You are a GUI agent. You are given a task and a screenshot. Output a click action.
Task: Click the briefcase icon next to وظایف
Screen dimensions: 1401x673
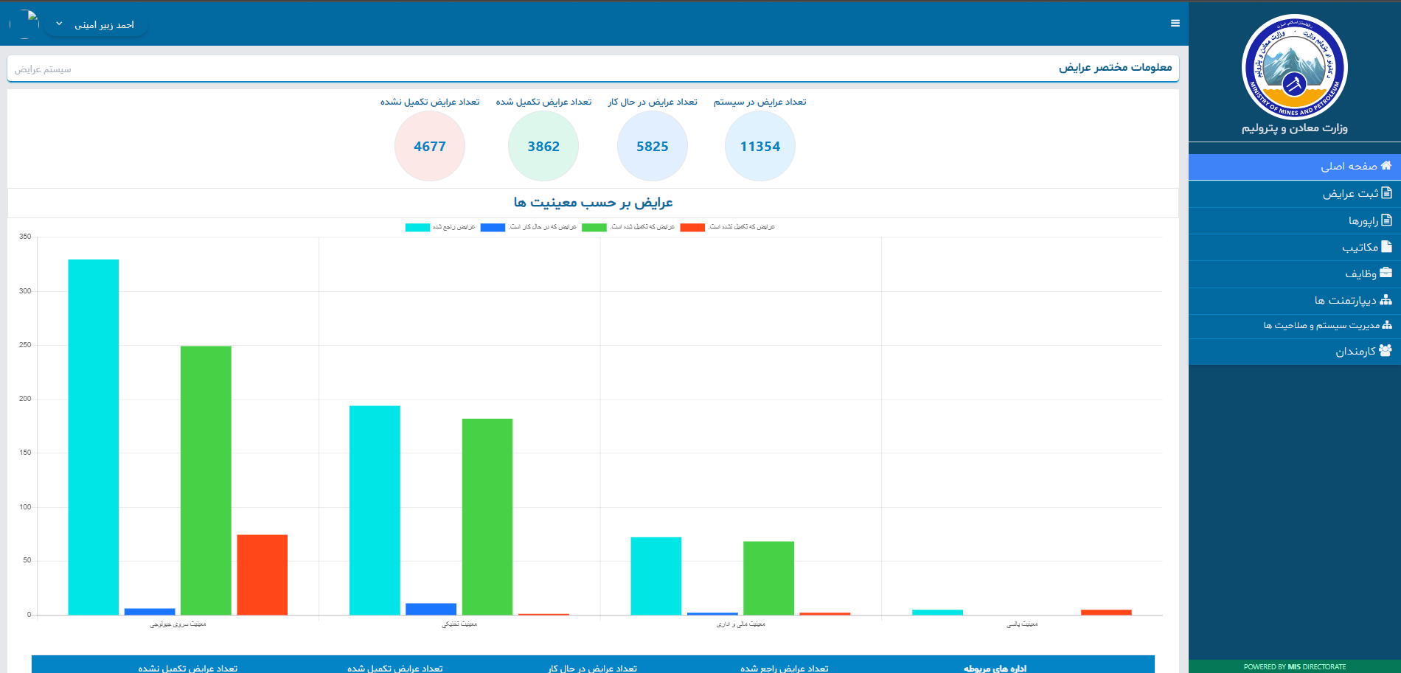tap(1386, 273)
